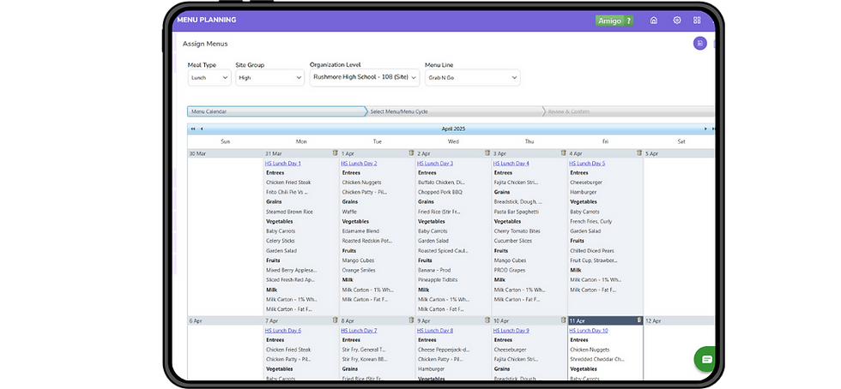The image size is (841, 389).
Task: Delete menu on 3 Apr
Action: (563, 153)
